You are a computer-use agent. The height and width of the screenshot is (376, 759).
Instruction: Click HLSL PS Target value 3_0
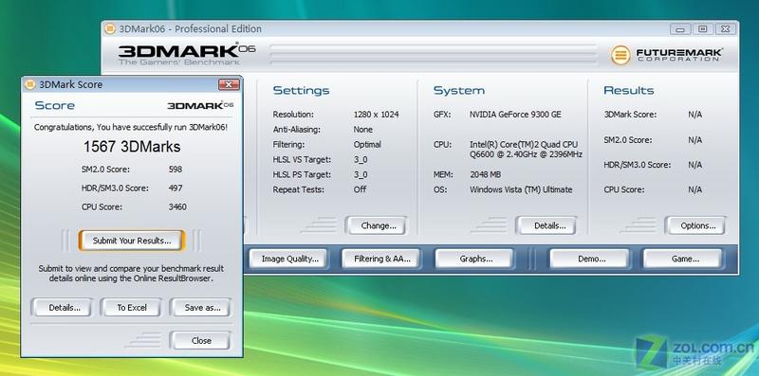click(361, 174)
